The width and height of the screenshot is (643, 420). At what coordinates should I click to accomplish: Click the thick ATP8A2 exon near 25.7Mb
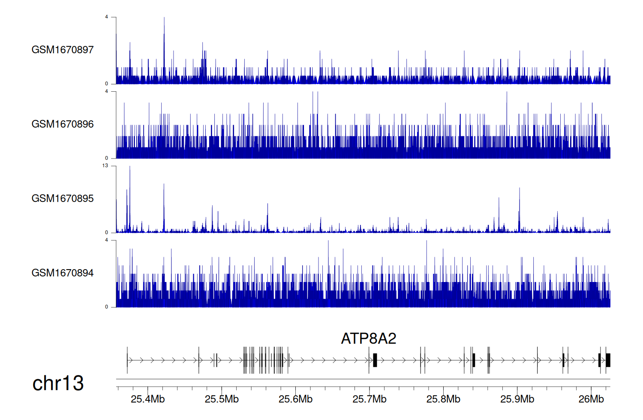point(375,360)
